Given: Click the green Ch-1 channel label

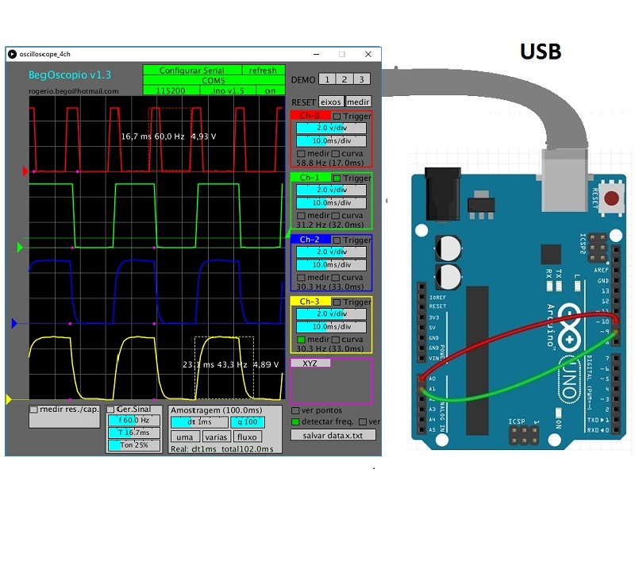Looking at the screenshot, I should (310, 177).
